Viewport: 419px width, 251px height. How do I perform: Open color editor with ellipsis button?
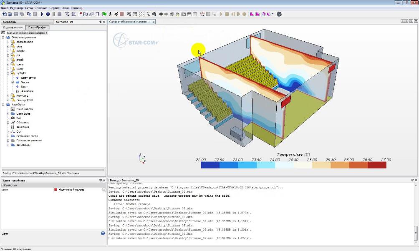(104, 190)
